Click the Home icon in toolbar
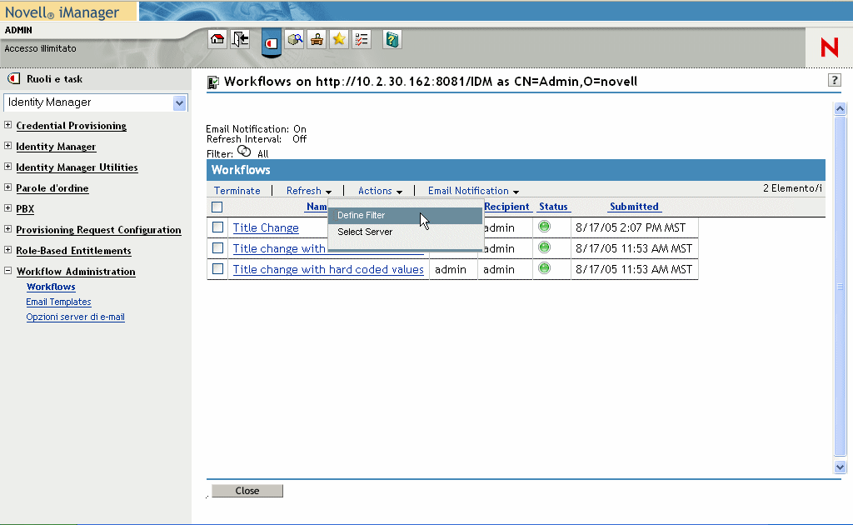 [217, 39]
